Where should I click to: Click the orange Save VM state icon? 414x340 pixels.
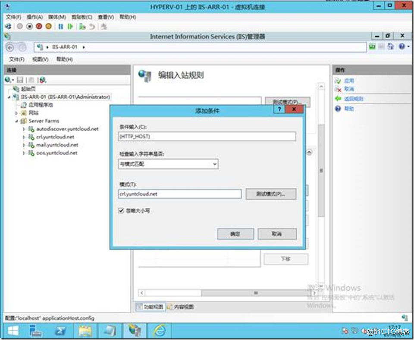click(x=49, y=26)
